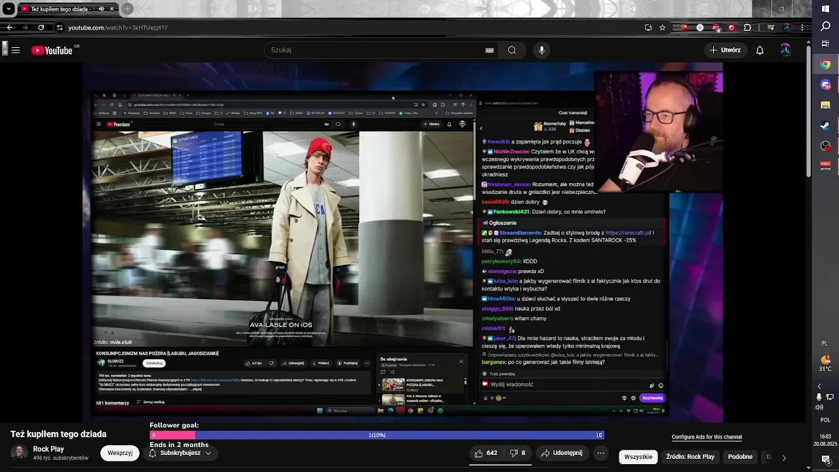Screen dimensions: 839x472
Task: Select the youtube.com address bar URL
Action: click(118, 28)
